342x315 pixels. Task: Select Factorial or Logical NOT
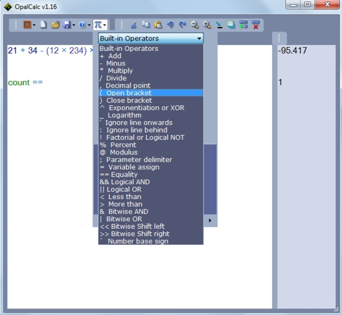(x=151, y=137)
